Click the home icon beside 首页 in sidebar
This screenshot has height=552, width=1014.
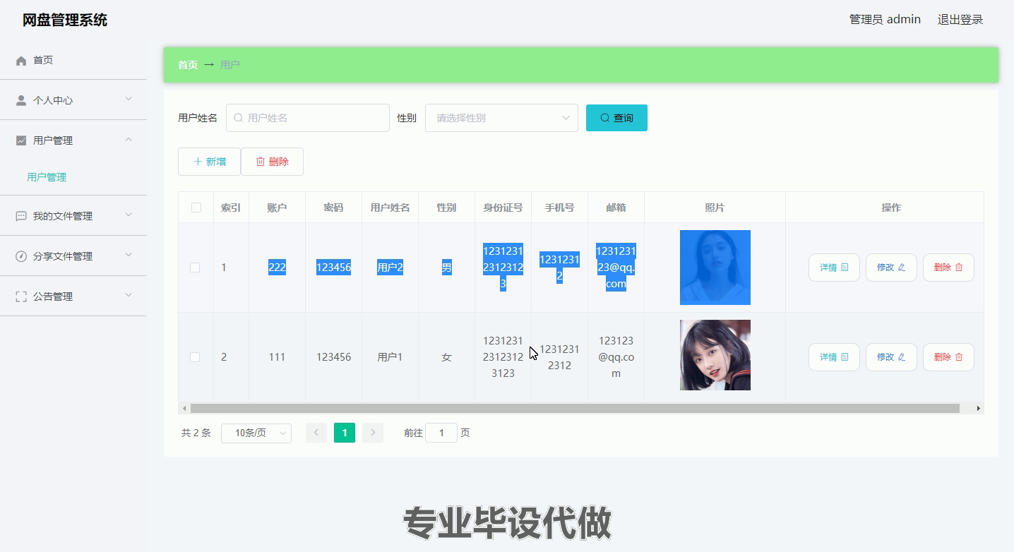click(x=21, y=61)
